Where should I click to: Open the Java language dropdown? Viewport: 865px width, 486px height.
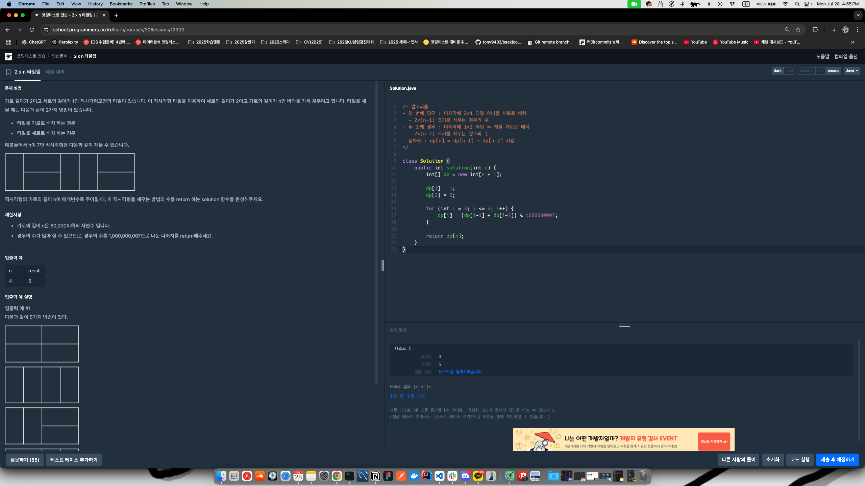point(852,71)
